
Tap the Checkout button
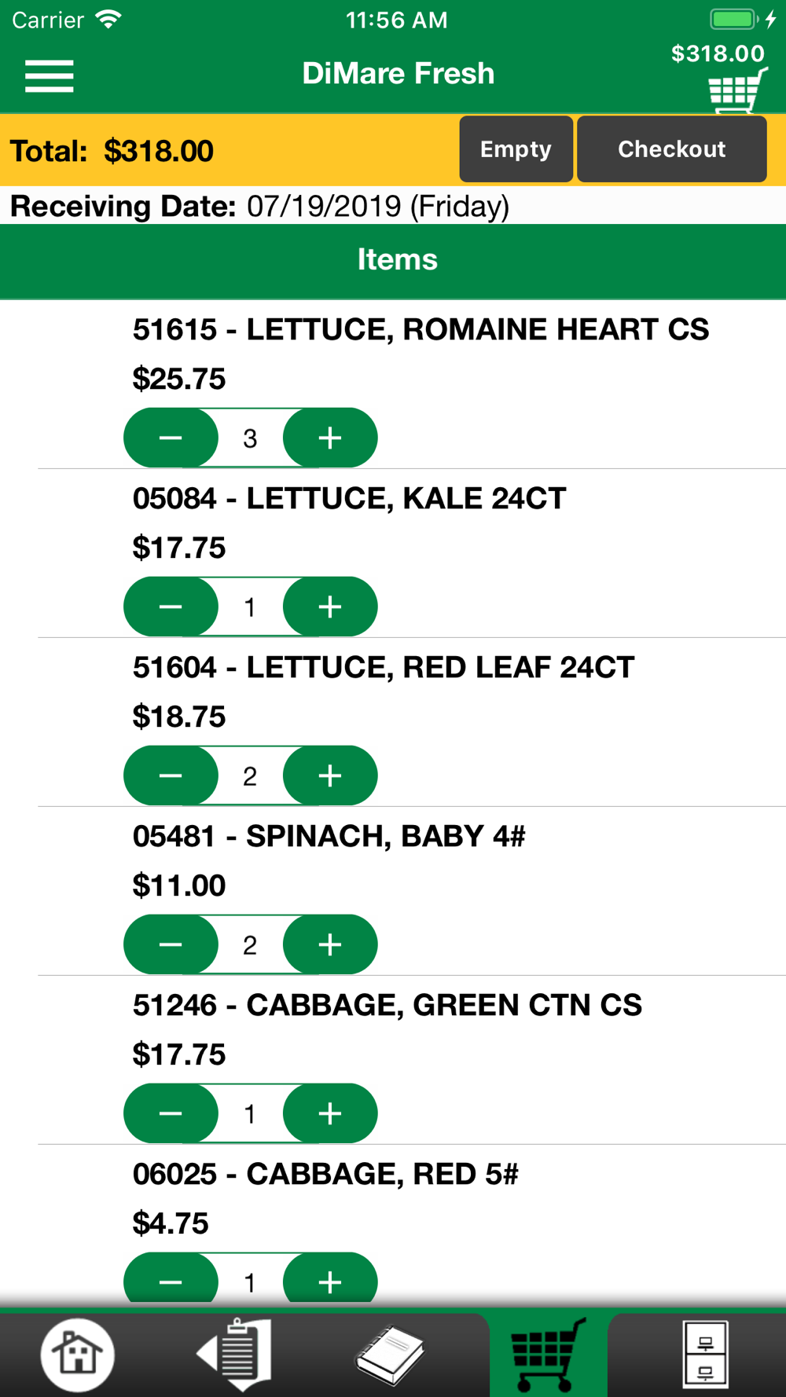click(x=671, y=149)
